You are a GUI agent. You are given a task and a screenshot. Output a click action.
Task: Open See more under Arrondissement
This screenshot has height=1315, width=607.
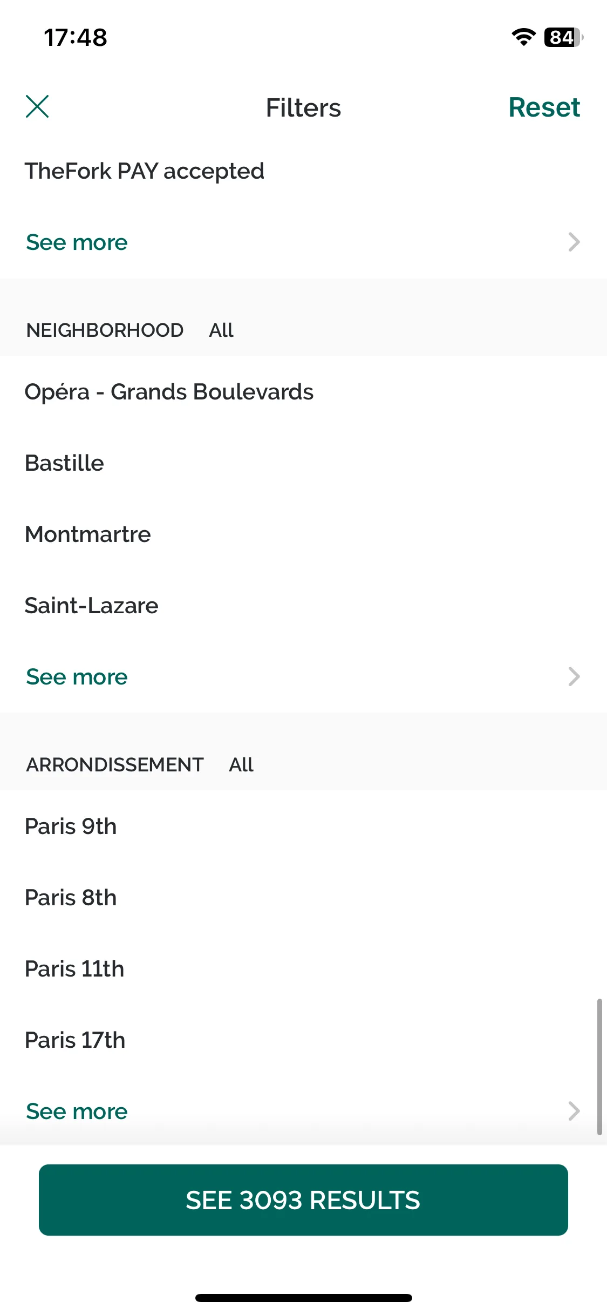click(77, 1111)
